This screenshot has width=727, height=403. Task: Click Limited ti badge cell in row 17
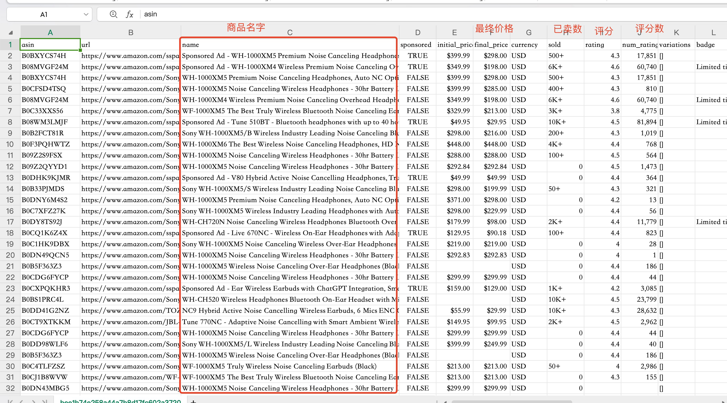[711, 222]
